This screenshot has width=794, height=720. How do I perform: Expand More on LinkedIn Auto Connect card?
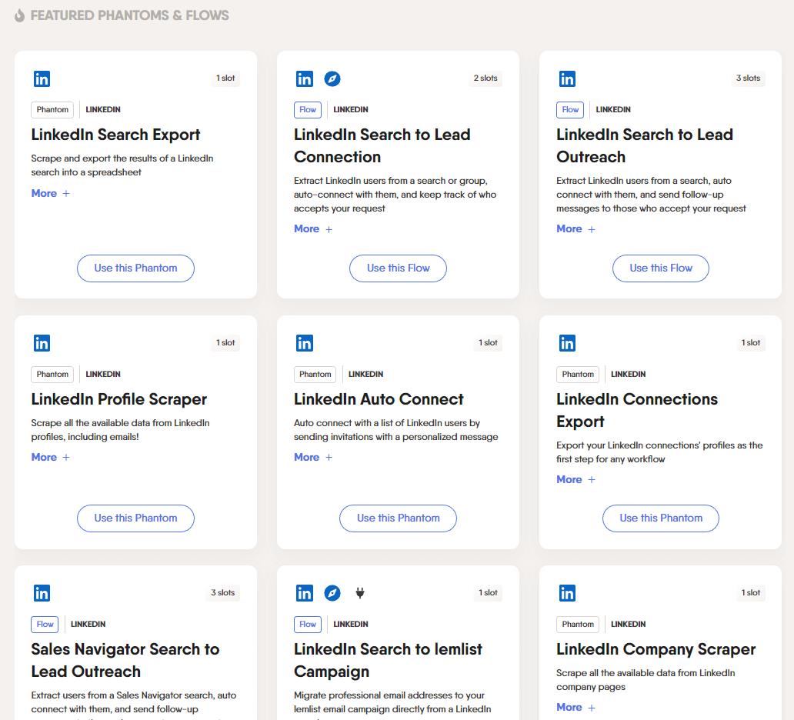point(313,457)
